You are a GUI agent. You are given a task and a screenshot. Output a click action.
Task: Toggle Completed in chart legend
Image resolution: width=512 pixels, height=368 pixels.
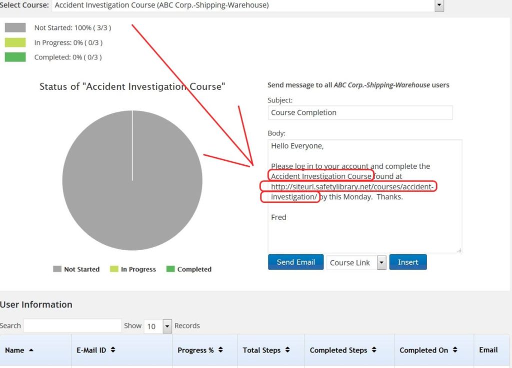(188, 269)
